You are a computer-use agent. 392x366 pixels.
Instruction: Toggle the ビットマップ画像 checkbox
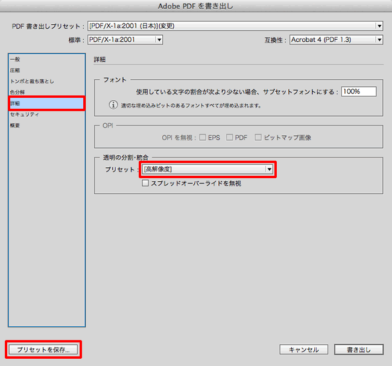(258, 137)
